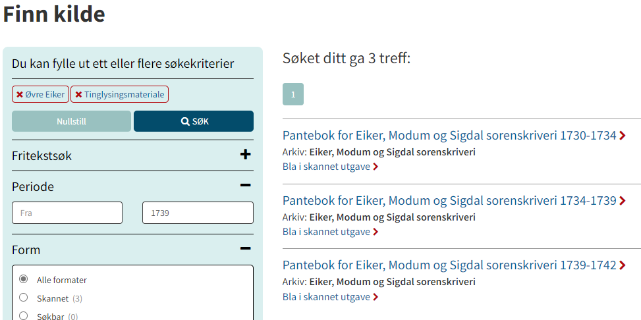The image size is (641, 320).
Task: Click the red chevron after Pantebok 1739-1742
Action: pyautogui.click(x=622, y=265)
